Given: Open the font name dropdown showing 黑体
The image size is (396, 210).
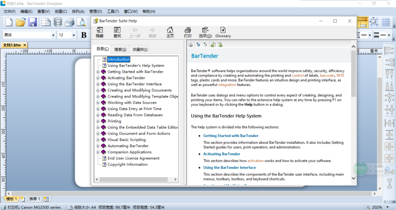Looking at the screenshot, I should (x=53, y=35).
